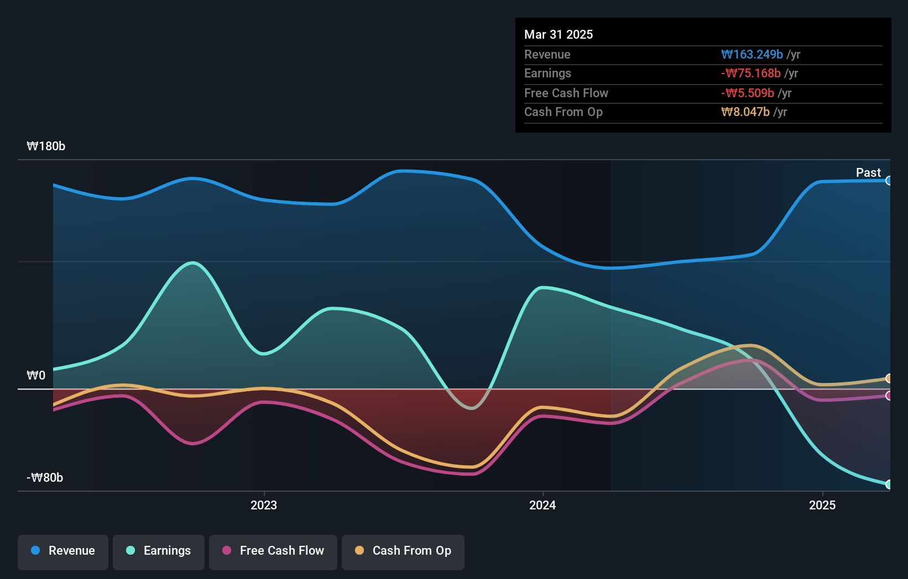Screen dimensions: 908x579
Task: Click the 2023 x-axis label
Action: (264, 506)
